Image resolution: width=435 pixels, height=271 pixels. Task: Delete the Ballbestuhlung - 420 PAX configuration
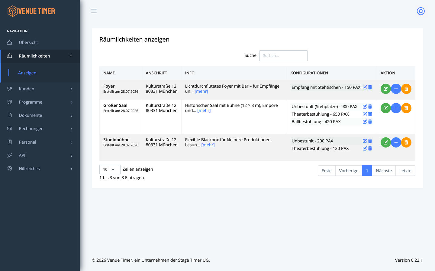click(x=370, y=122)
